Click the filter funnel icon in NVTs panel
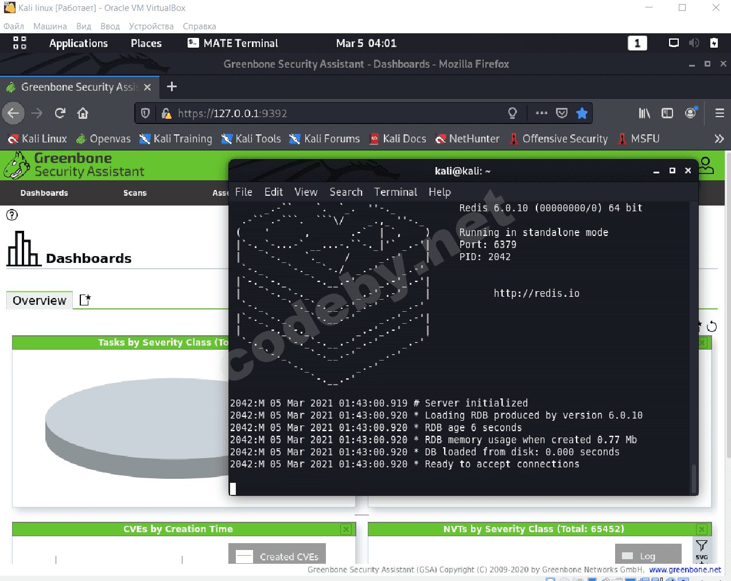The height and width of the screenshot is (581, 731). pos(702,545)
